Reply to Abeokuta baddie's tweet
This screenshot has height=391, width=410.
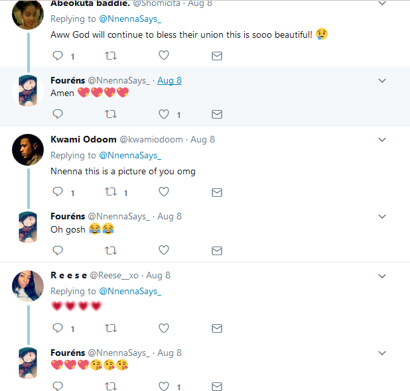point(58,56)
